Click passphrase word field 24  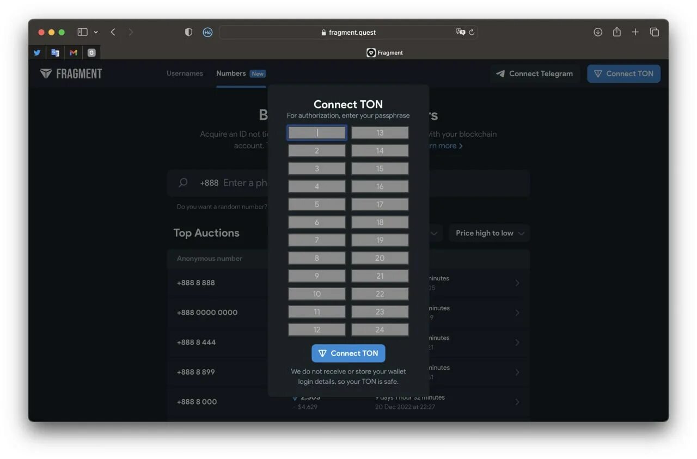(380, 329)
